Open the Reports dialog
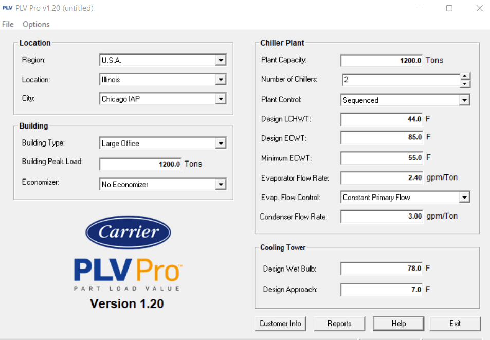The width and height of the screenshot is (490, 340). click(x=339, y=323)
